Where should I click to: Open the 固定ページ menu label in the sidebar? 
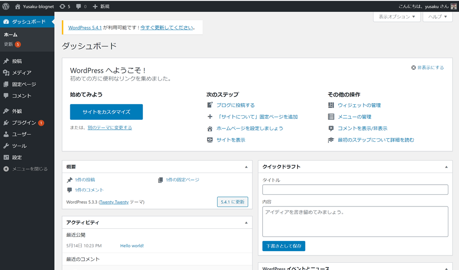24,84
